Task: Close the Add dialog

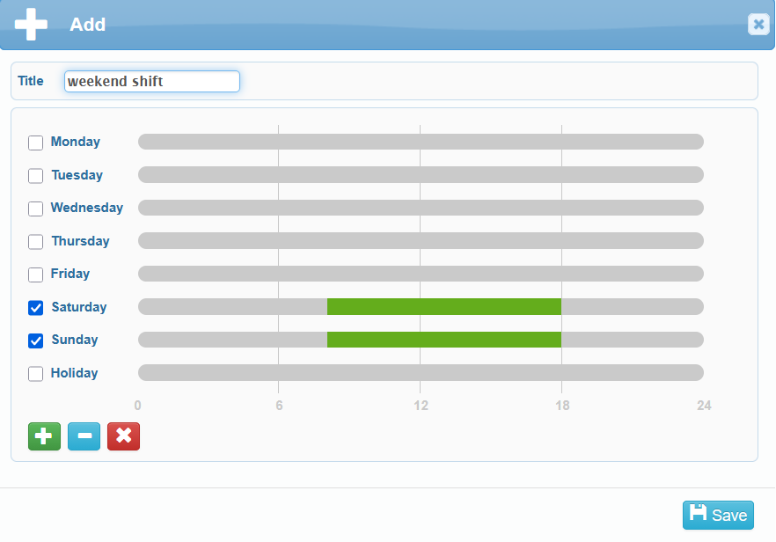Action: (x=758, y=25)
